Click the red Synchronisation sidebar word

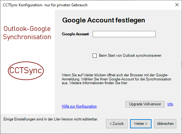pyautogui.click(x=27, y=37)
